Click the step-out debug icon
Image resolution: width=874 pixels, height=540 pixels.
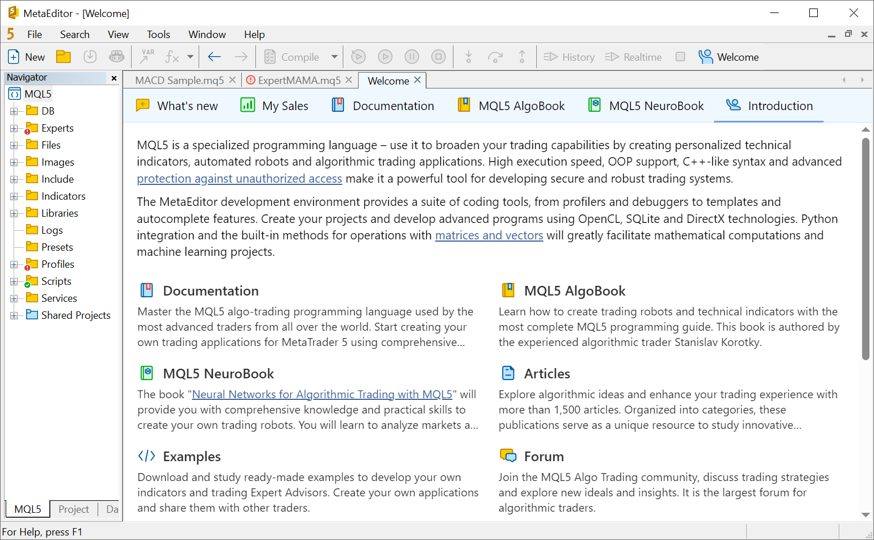click(522, 56)
